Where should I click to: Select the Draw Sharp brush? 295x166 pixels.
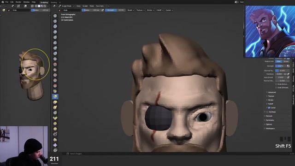55,21
